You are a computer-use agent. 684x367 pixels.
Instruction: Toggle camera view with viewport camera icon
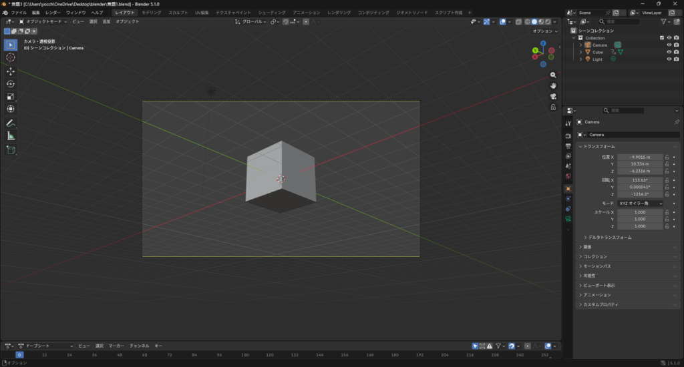point(553,96)
